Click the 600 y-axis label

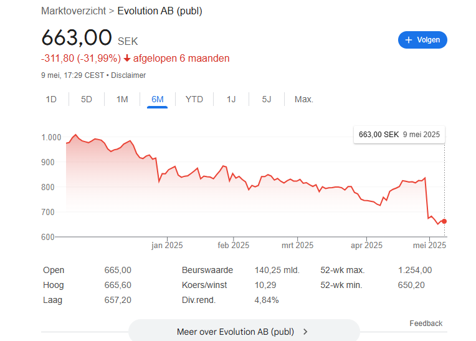click(48, 237)
